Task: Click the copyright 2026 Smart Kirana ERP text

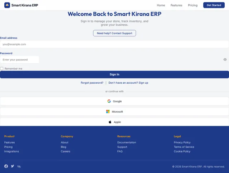Action: [198, 167]
